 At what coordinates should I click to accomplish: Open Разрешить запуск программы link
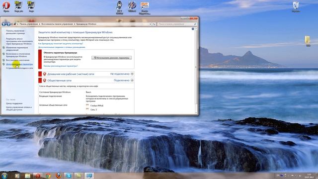pyautogui.click(x=19, y=41)
